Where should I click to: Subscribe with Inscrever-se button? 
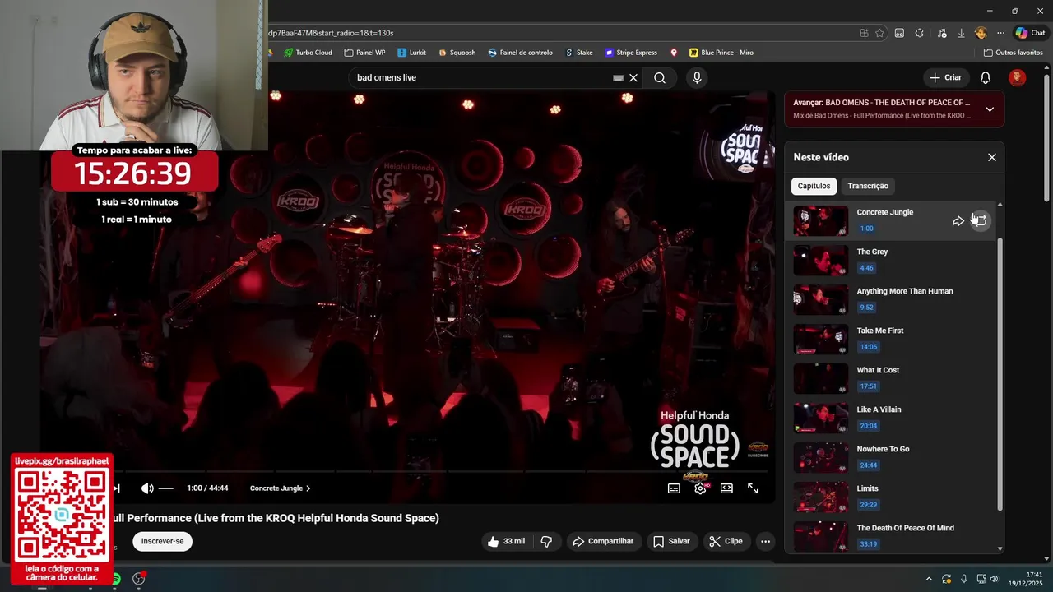[x=162, y=541]
